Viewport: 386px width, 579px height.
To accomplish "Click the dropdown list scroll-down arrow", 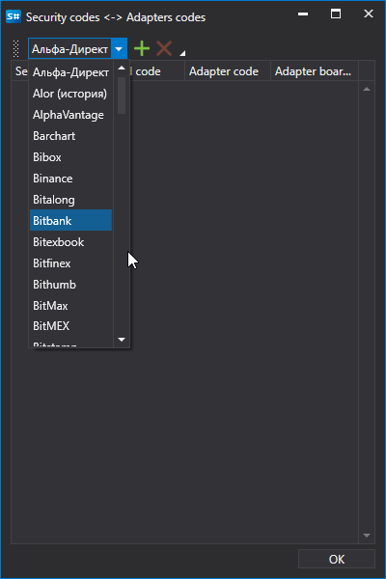I will click(x=122, y=340).
